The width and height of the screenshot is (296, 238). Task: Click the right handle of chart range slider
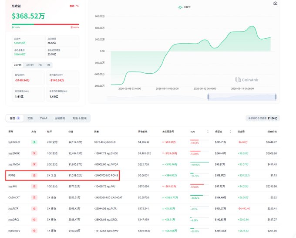[276, 97]
